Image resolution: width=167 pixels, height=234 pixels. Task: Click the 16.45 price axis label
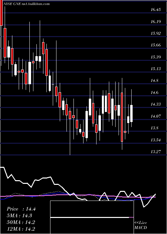[x=156, y=10]
